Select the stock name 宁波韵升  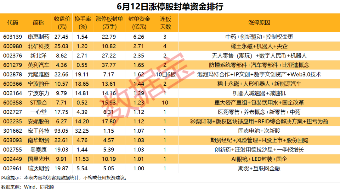[38, 84]
